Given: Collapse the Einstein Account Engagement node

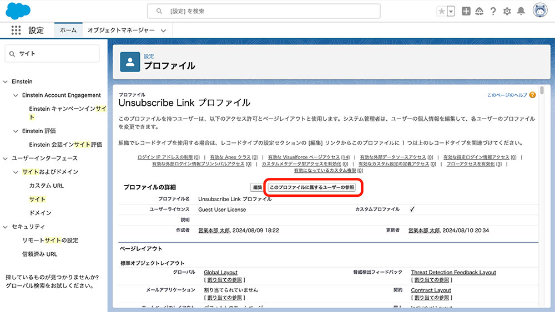Looking at the screenshot, I should click(x=16, y=95).
